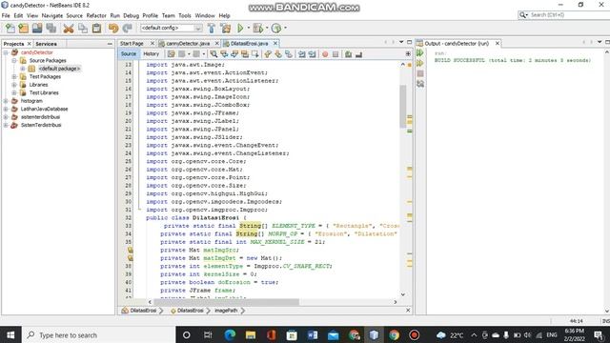The width and height of the screenshot is (610, 343).
Task: Click the Last Edit icon in editor toolbar
Action: click(172, 54)
